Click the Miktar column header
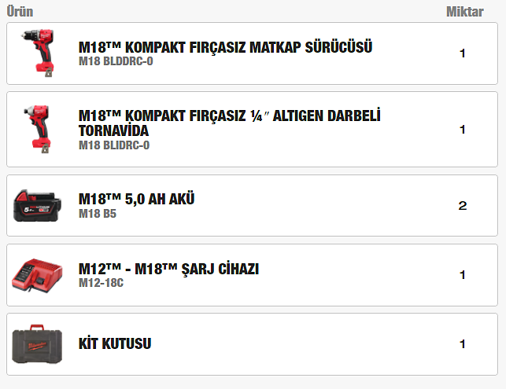 (x=464, y=12)
